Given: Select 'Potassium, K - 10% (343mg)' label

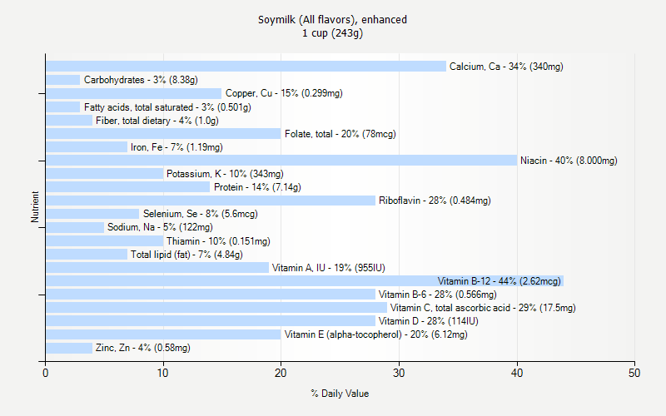Looking at the screenshot, I should click(225, 174).
